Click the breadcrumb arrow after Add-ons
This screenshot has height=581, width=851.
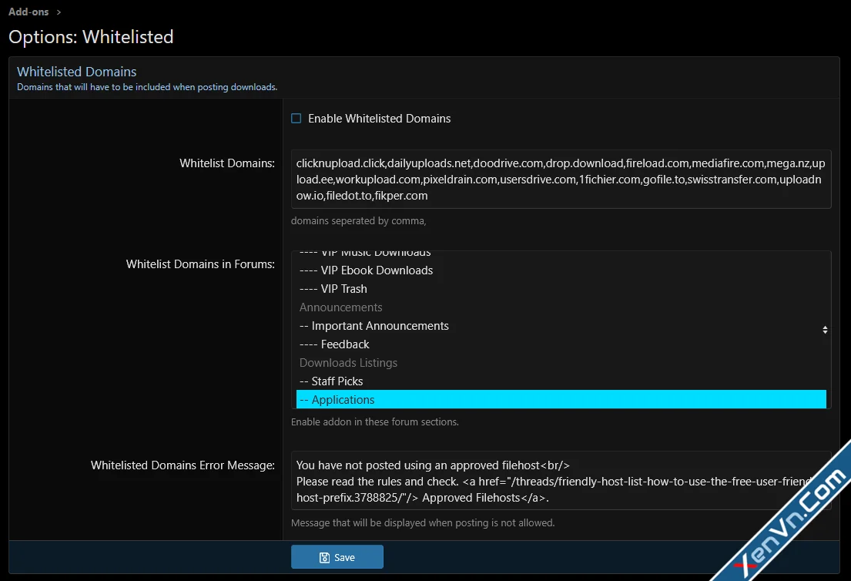click(x=59, y=12)
